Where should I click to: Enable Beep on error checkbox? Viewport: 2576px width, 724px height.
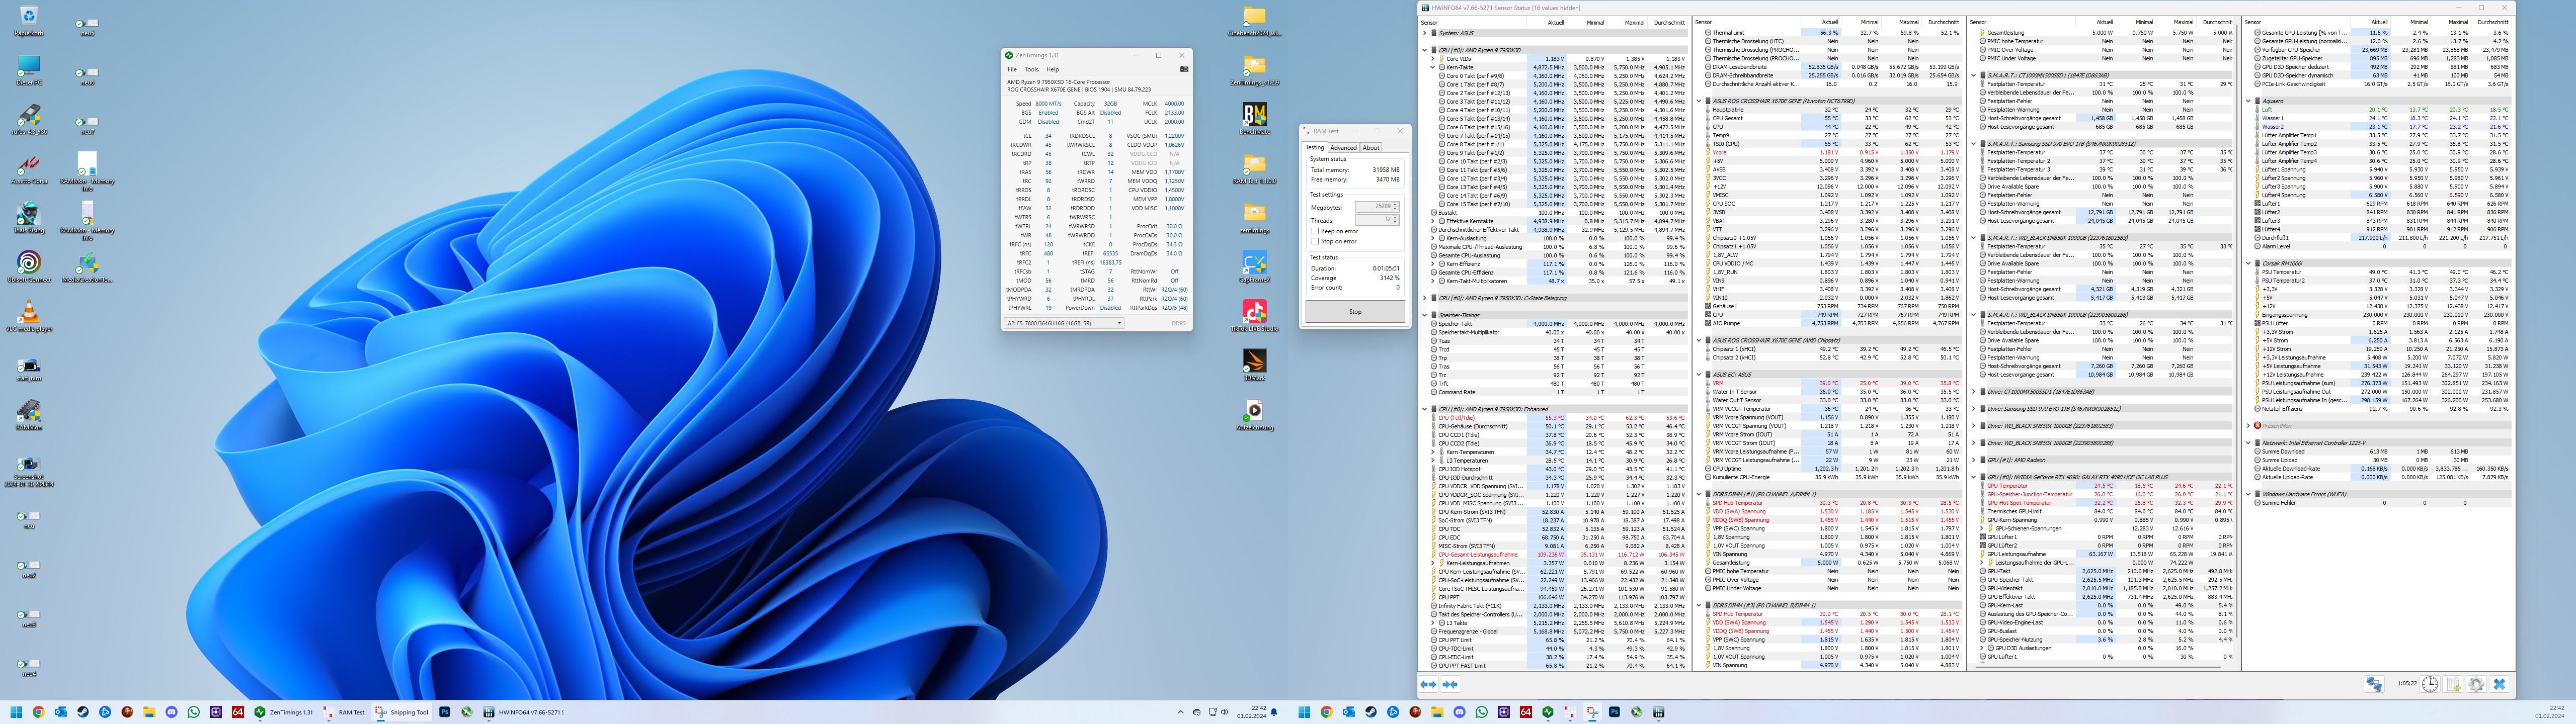[x=1315, y=231]
